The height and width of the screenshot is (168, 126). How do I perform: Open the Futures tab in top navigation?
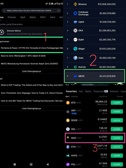pos(12,17)
